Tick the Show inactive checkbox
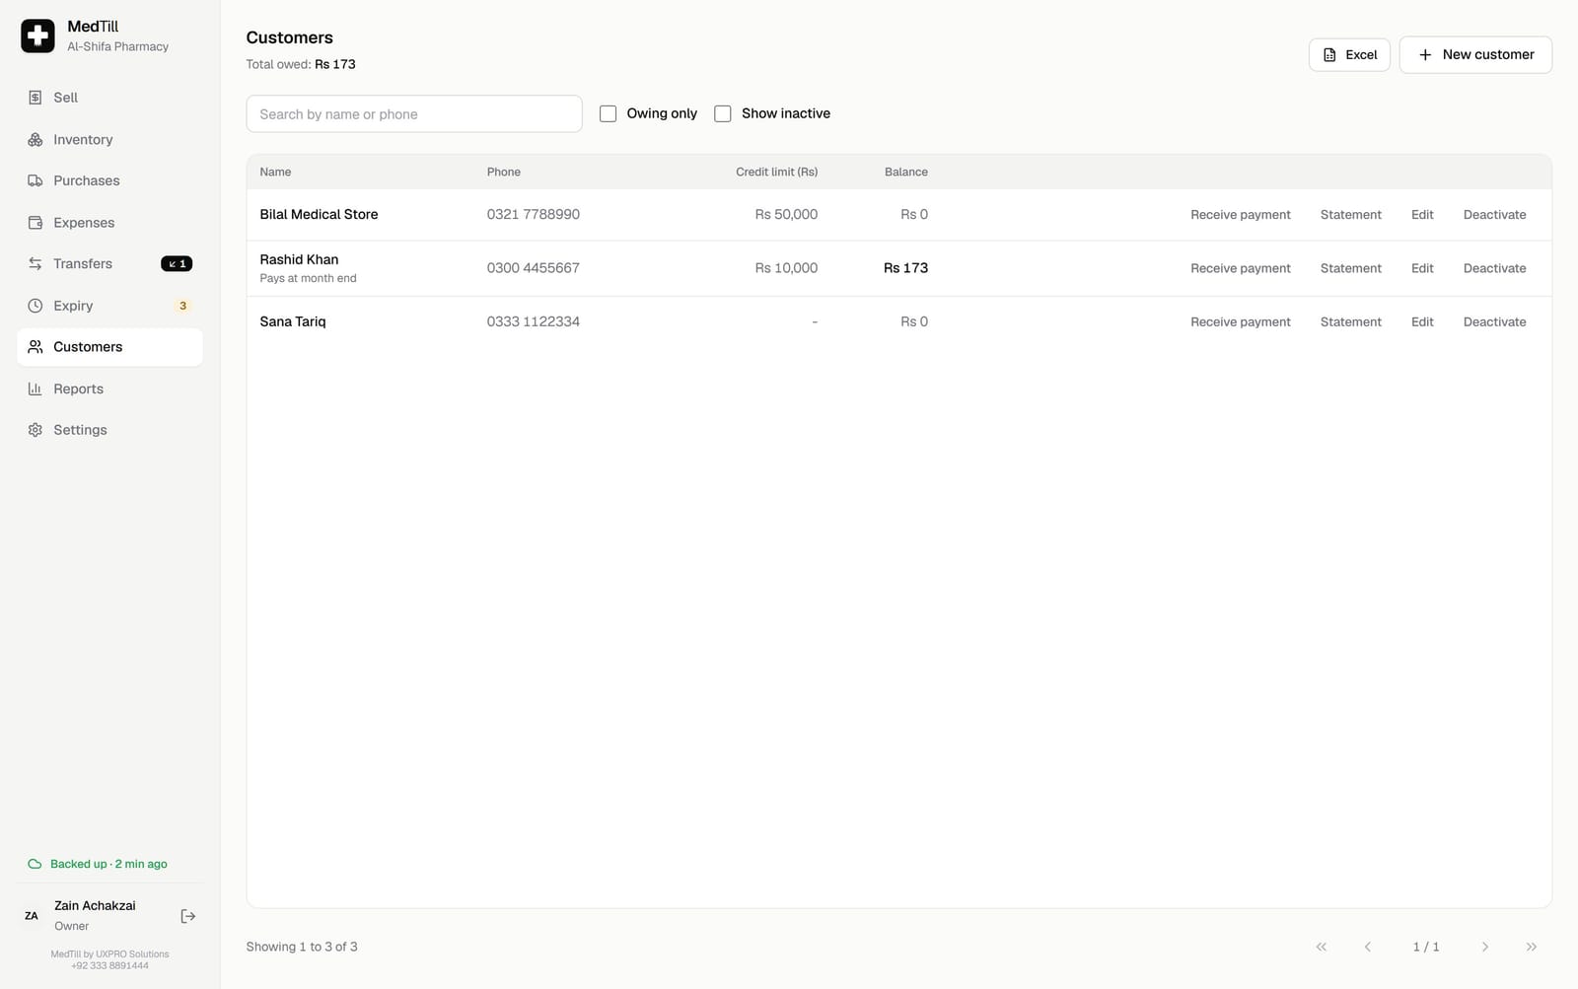1578x989 pixels. 723,113
